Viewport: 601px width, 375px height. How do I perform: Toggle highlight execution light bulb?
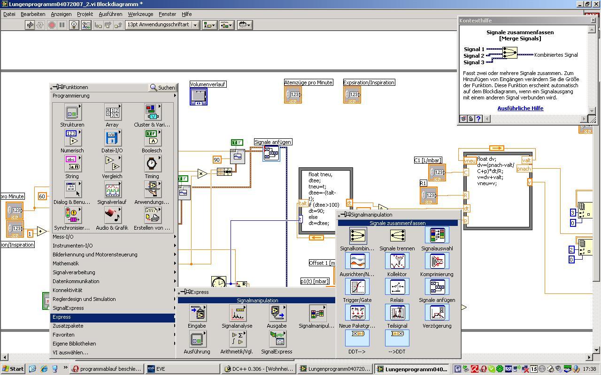[x=74, y=25]
